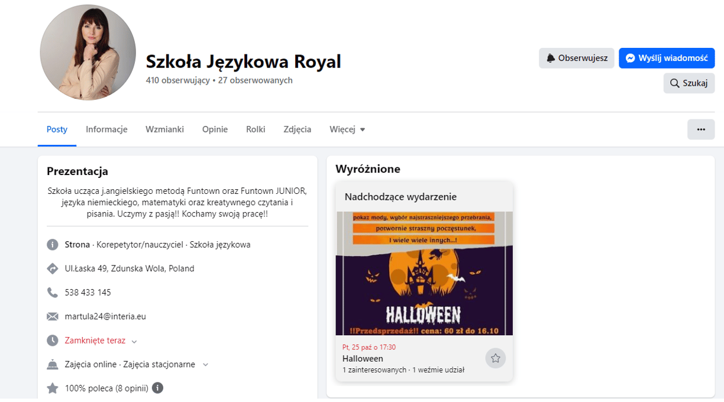
Task: Open 100% poleca (8 opinii) reviews
Action: pos(106,388)
